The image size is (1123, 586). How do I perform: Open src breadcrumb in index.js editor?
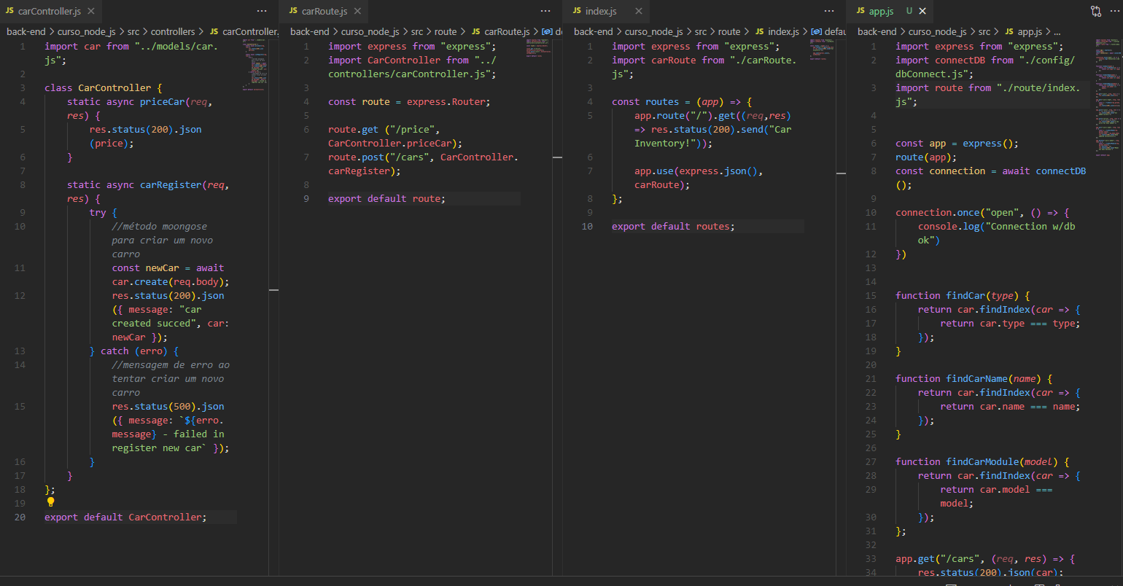click(701, 31)
